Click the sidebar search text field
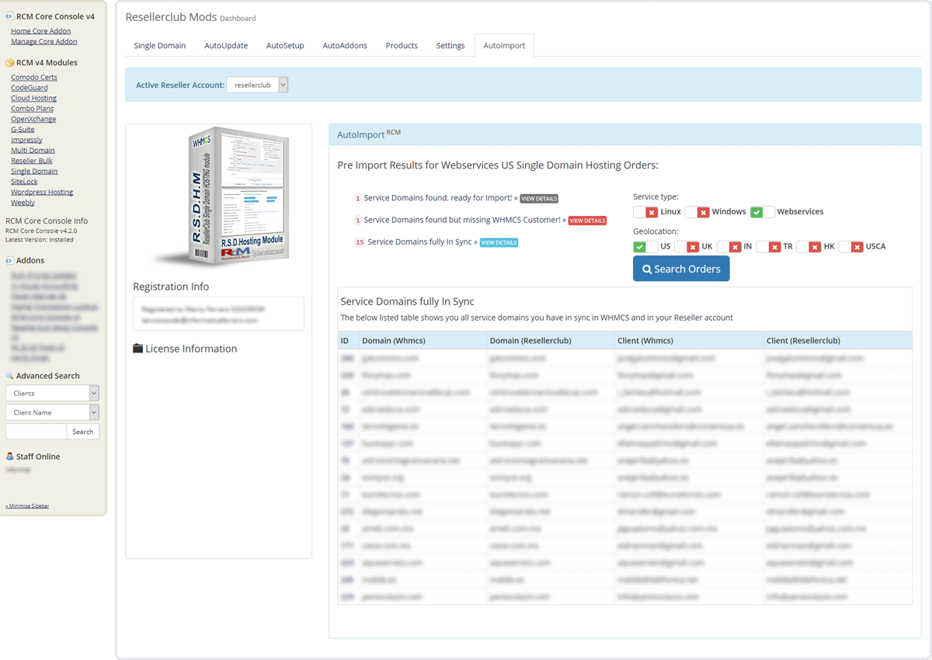Viewport: 932px width, 660px height. [36, 432]
